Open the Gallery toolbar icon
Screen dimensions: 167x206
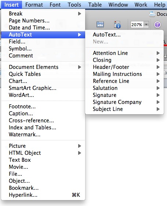pyautogui.click(x=100, y=24)
